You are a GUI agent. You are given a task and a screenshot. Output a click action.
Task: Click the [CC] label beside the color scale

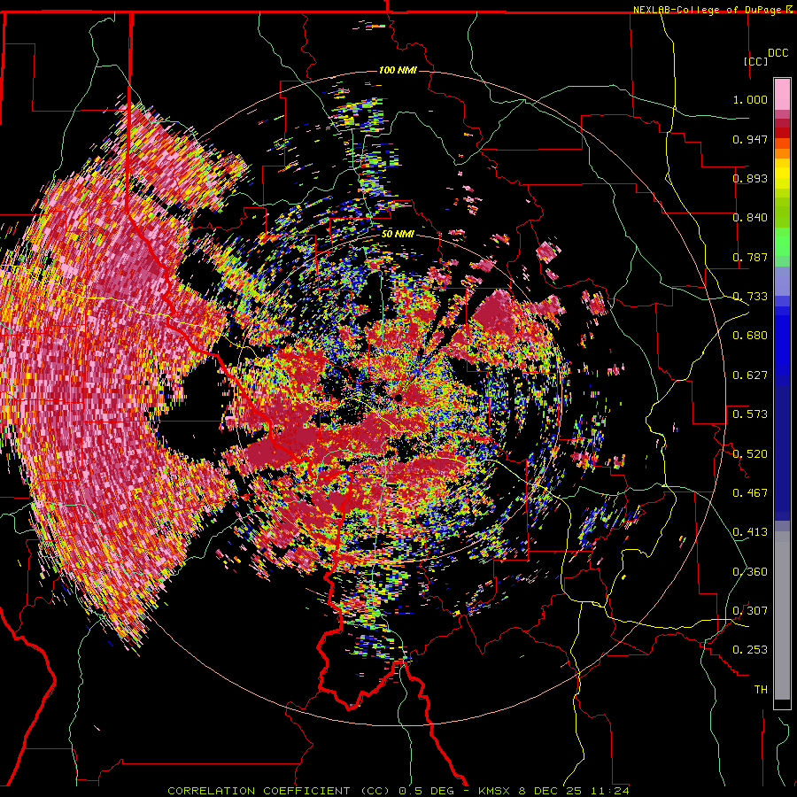(x=756, y=61)
